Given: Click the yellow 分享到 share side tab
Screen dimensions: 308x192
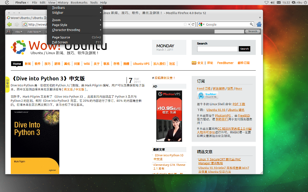Looking at the screenshot, I should point(7,84).
